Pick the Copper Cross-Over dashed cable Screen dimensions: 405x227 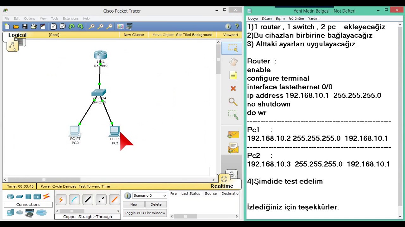tap(101, 199)
